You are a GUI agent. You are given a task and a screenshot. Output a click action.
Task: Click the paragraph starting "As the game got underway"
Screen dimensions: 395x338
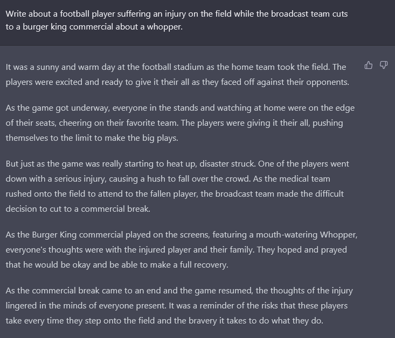pos(180,123)
